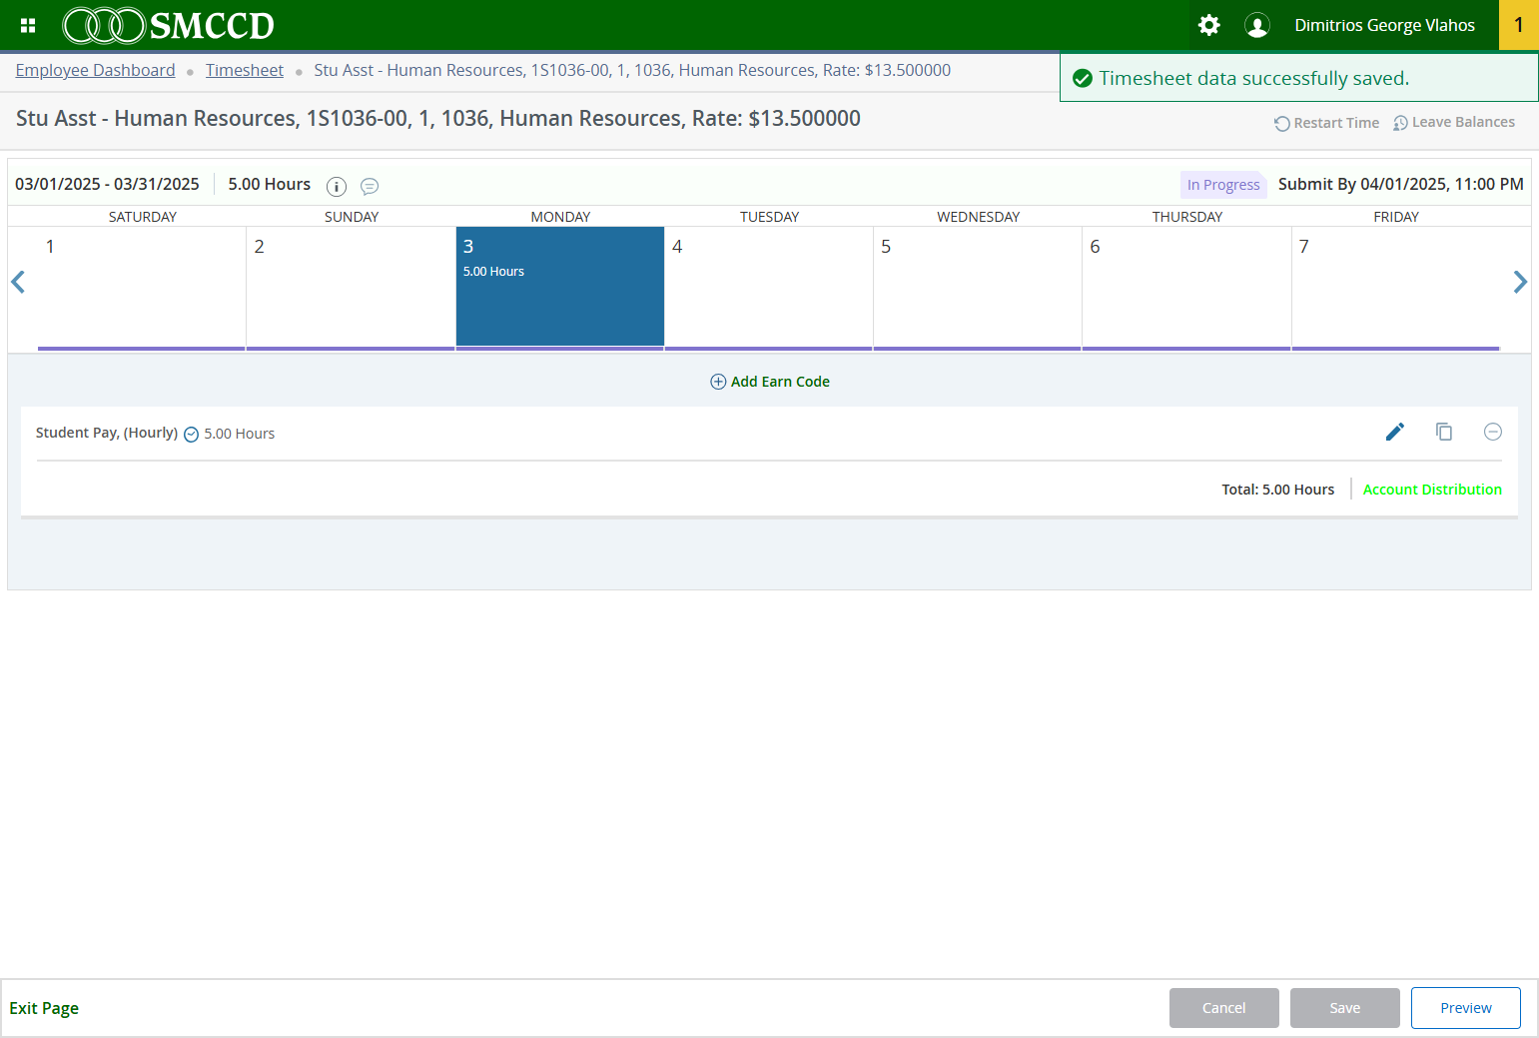Select Thursday the 6th in calendar
The width and height of the screenshot is (1539, 1038).
(x=1186, y=289)
